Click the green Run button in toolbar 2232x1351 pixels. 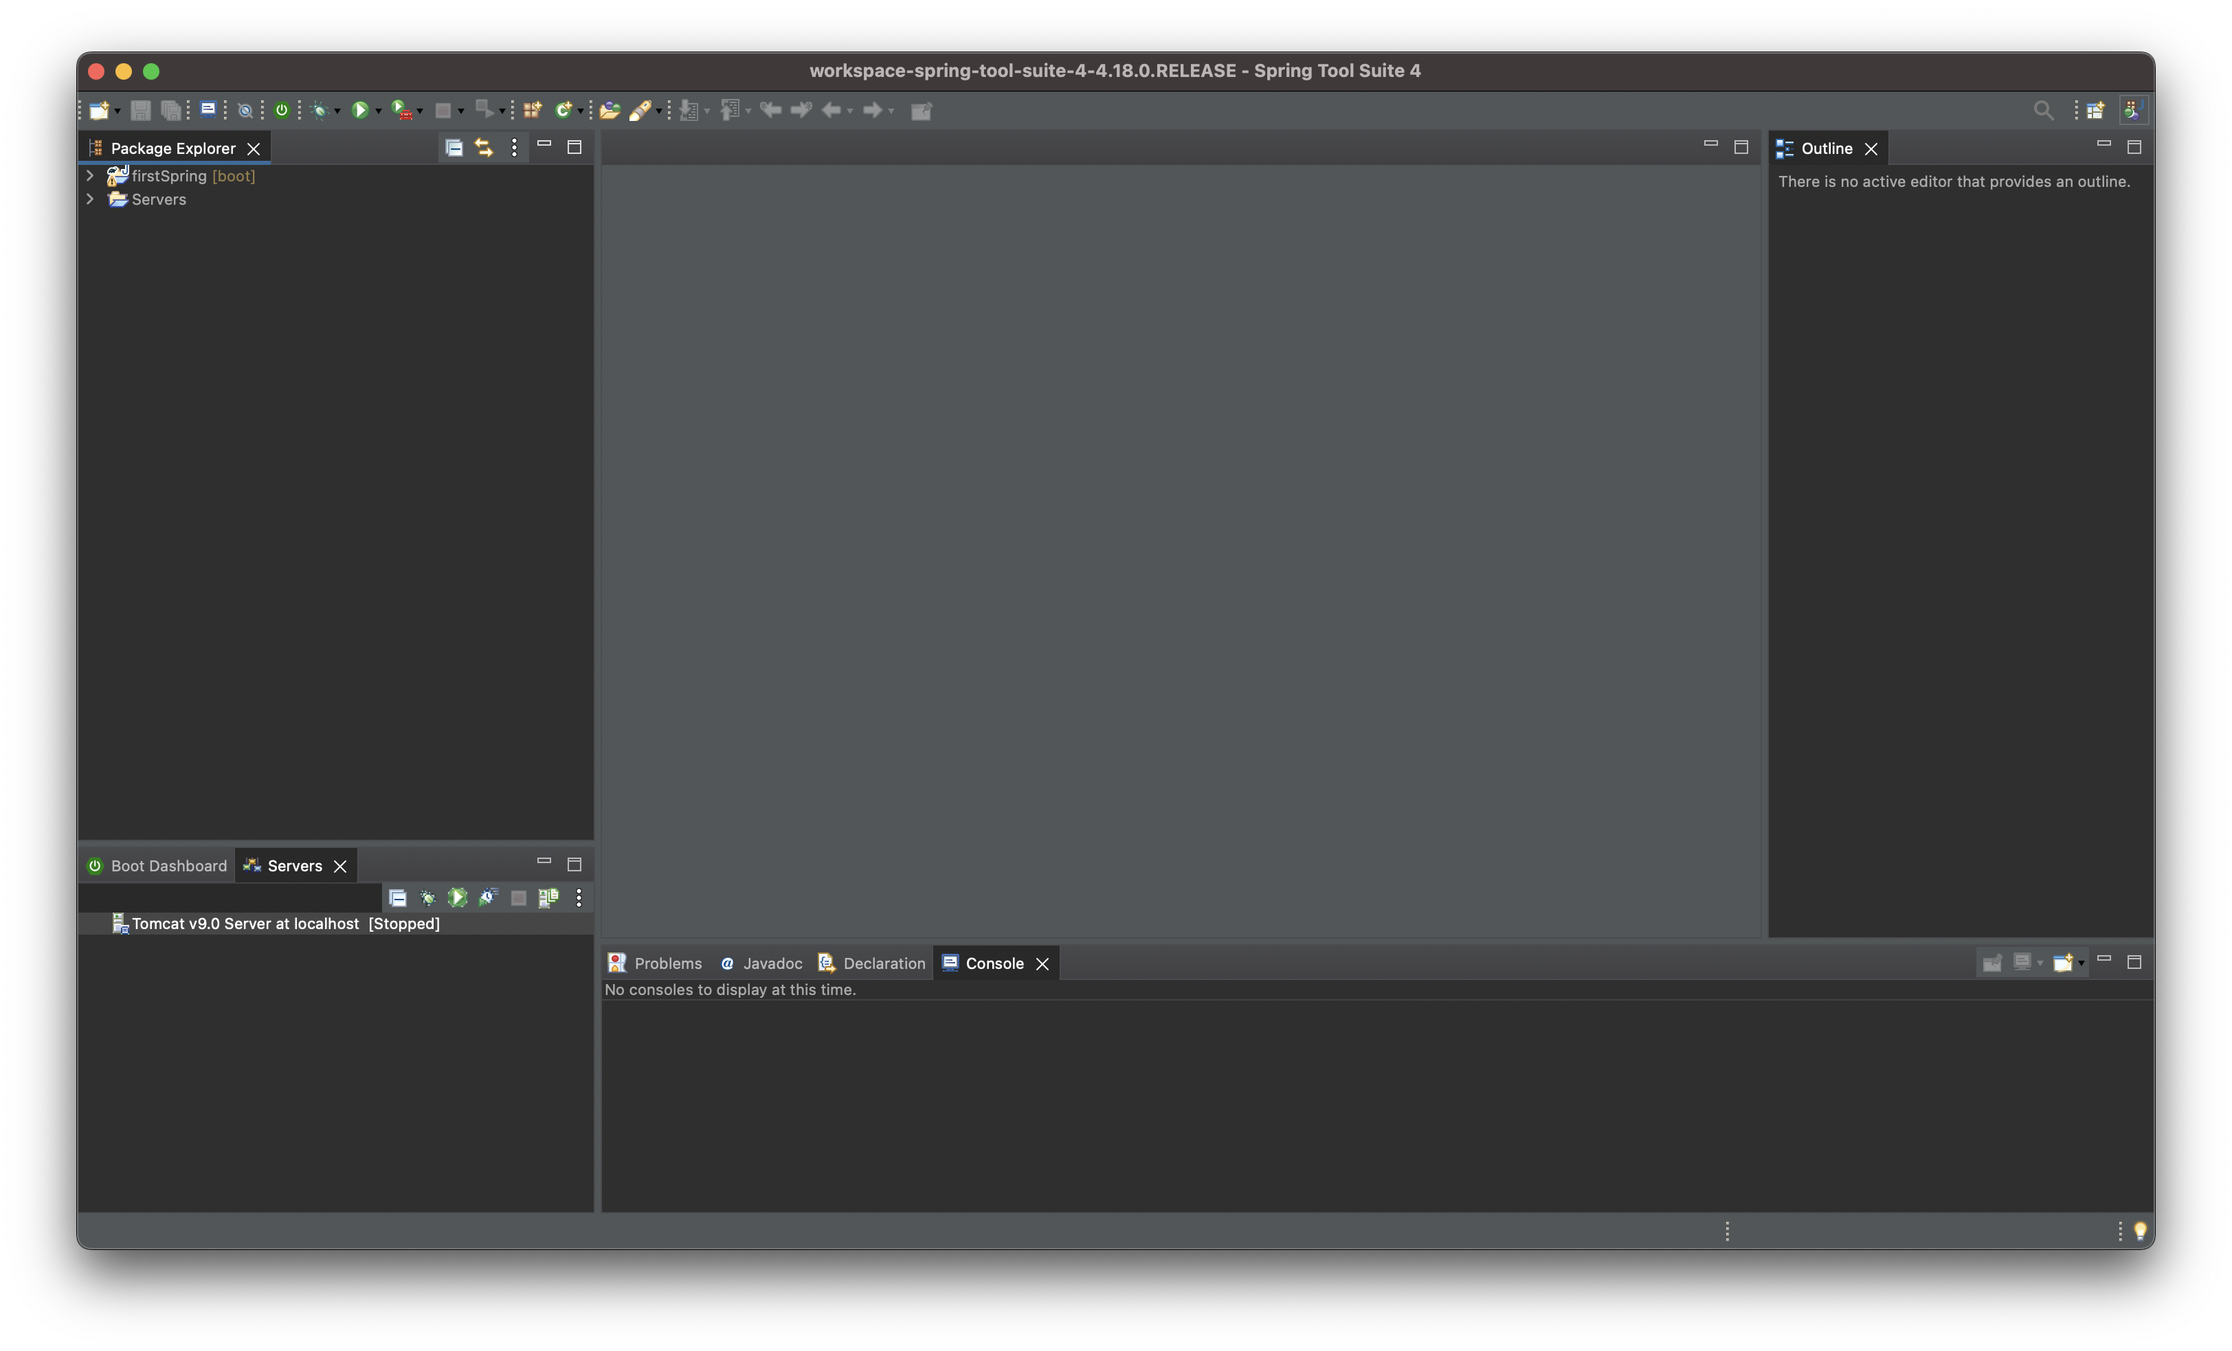pyautogui.click(x=359, y=111)
